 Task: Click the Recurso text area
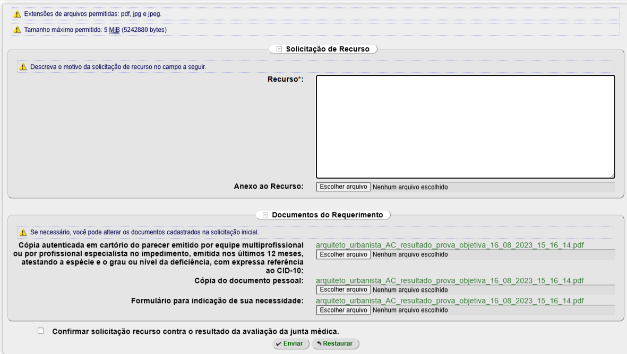(x=466, y=127)
